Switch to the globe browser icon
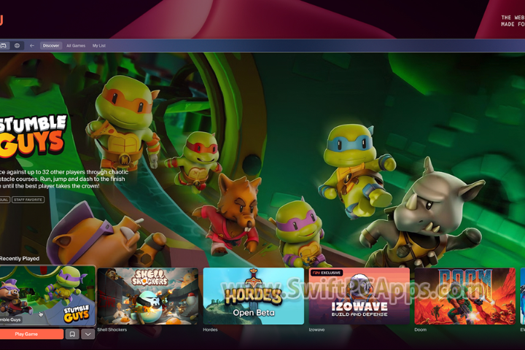The width and height of the screenshot is (525, 350). [17, 45]
